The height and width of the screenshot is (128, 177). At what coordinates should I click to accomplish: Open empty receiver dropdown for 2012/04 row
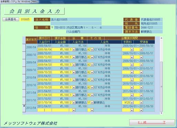point(141,110)
